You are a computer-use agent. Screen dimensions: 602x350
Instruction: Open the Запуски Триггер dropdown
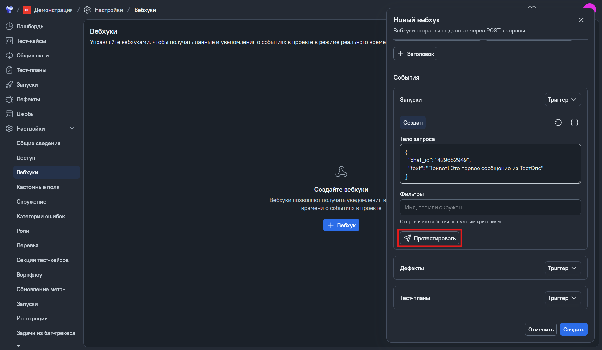point(562,100)
